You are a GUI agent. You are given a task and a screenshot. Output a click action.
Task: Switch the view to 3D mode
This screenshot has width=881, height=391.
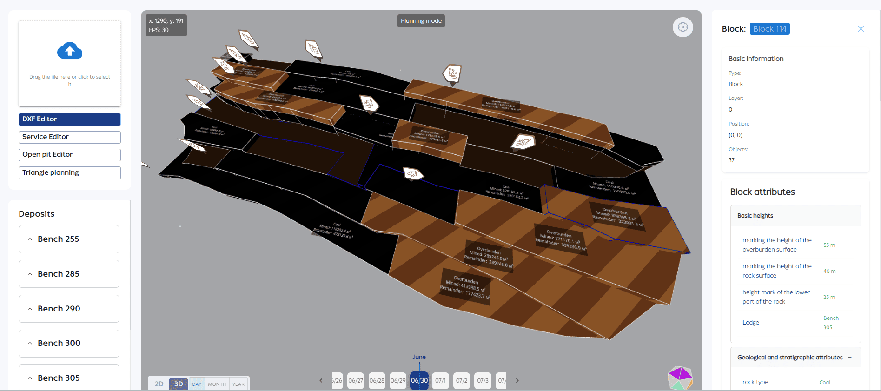(179, 384)
